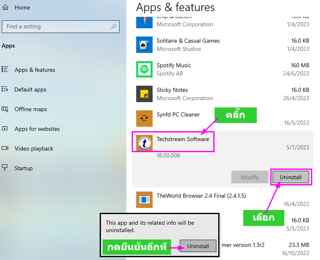Click the Home icon in sidebar

click(x=5, y=7)
